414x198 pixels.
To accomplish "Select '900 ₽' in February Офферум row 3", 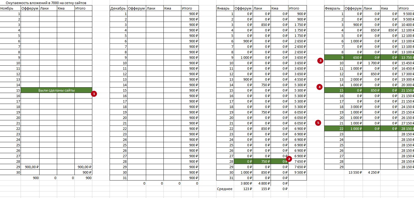I will (353, 25).
